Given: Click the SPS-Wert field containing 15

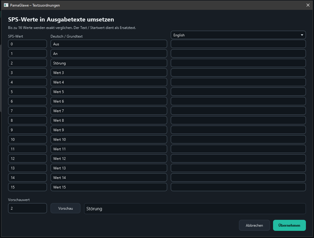Looking at the screenshot, I should tap(28, 187).
